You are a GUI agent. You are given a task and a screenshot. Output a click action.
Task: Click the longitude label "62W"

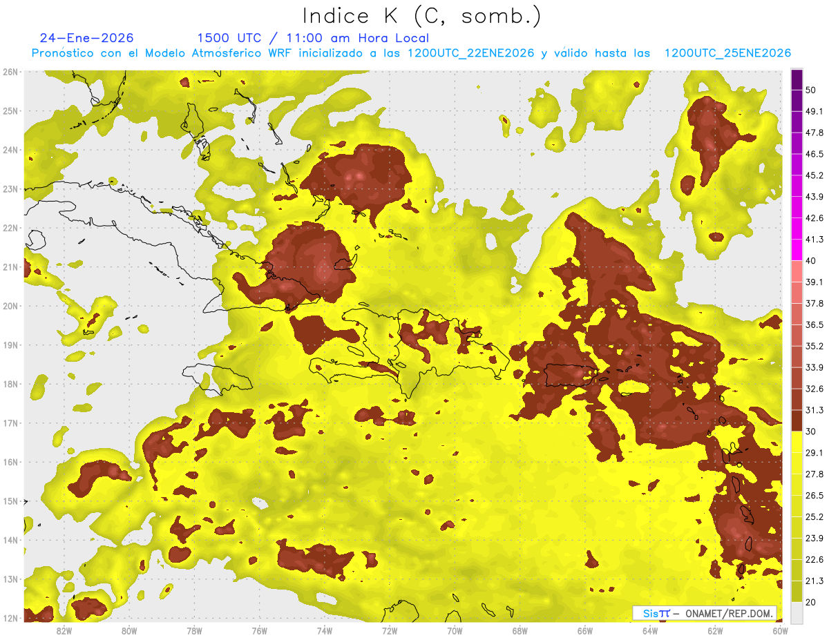coord(716,631)
